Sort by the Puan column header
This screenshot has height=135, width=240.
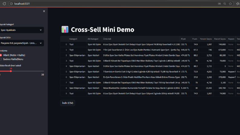tap(195, 39)
